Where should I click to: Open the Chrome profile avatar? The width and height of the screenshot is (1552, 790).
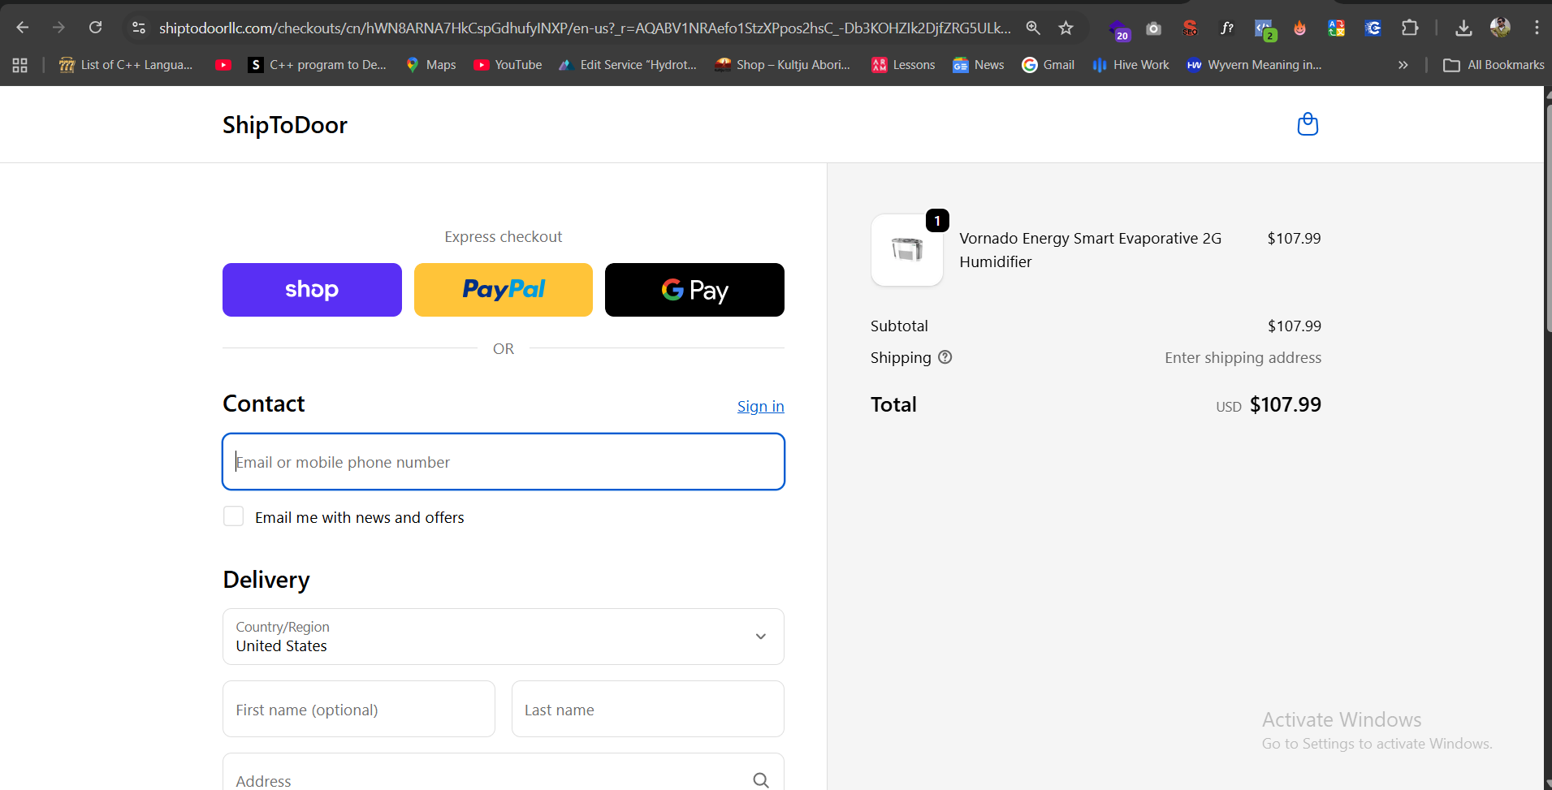pyautogui.click(x=1500, y=28)
